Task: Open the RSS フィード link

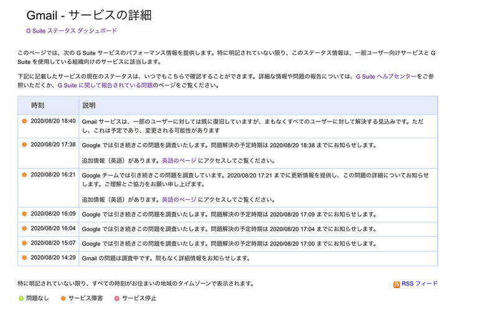Action: [420, 283]
